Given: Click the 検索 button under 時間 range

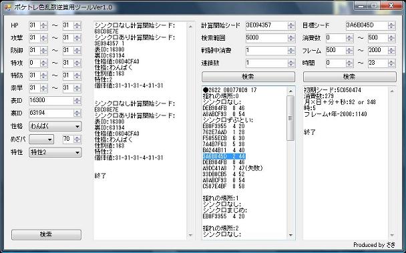Looking at the screenshot, I should [x=349, y=77].
